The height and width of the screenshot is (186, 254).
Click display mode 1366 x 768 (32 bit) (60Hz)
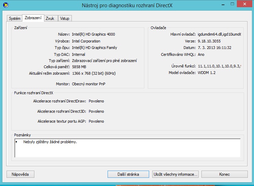click(x=94, y=73)
